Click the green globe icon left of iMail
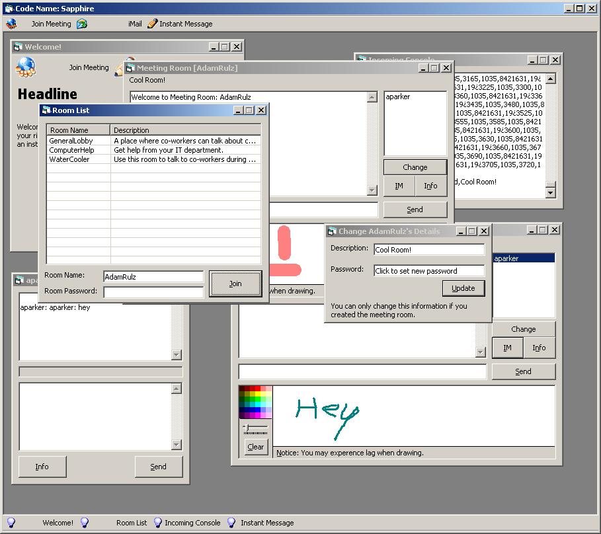The width and height of the screenshot is (601, 534). click(x=82, y=24)
